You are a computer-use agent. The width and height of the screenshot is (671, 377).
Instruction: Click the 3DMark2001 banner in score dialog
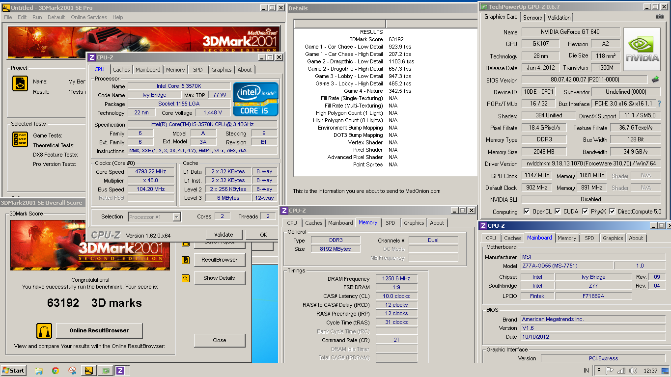point(90,245)
